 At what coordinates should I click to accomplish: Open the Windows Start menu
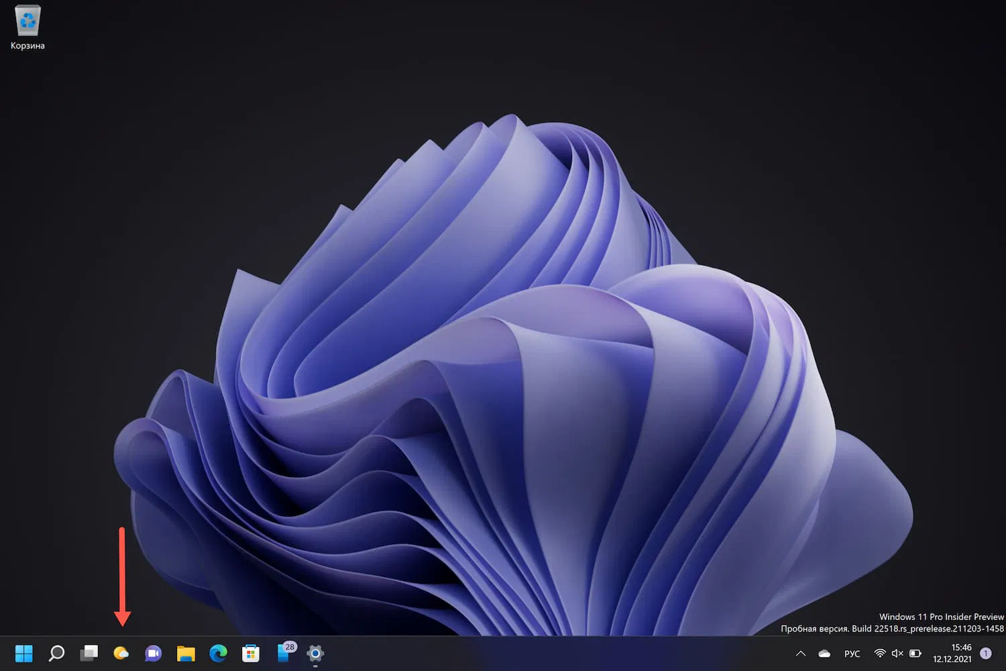click(24, 653)
